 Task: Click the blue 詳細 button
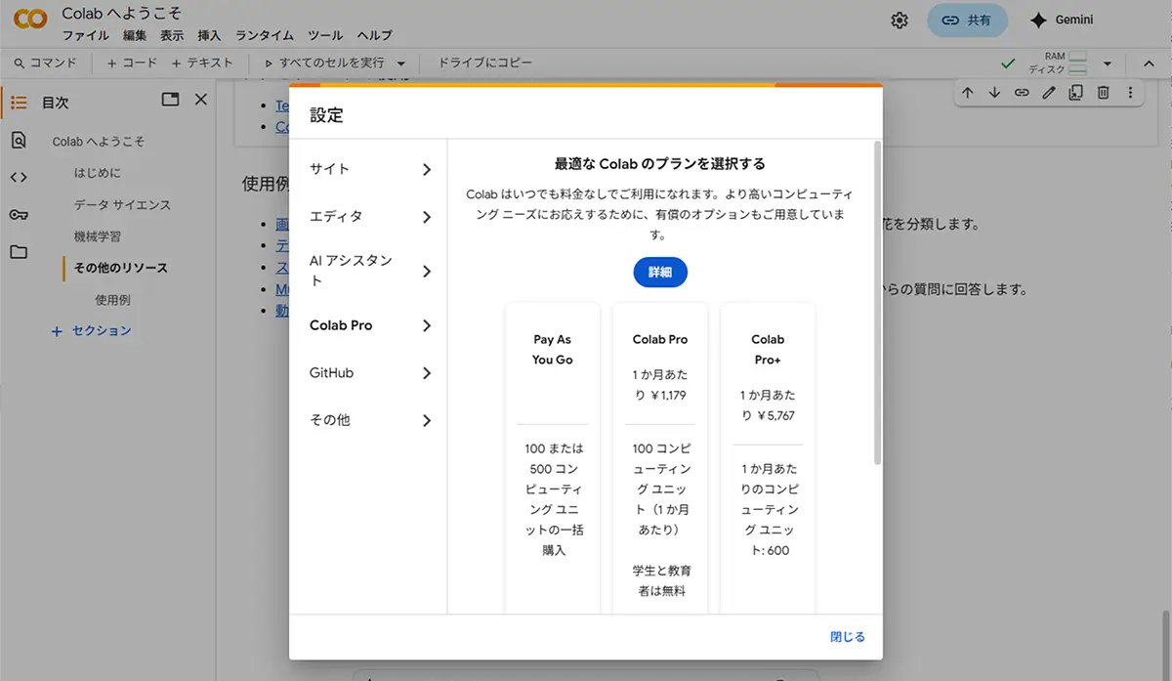point(660,273)
